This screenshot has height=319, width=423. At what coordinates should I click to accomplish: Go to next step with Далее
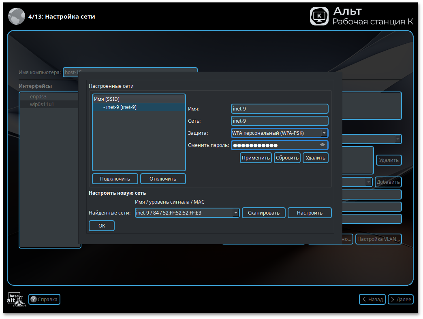(x=400, y=300)
